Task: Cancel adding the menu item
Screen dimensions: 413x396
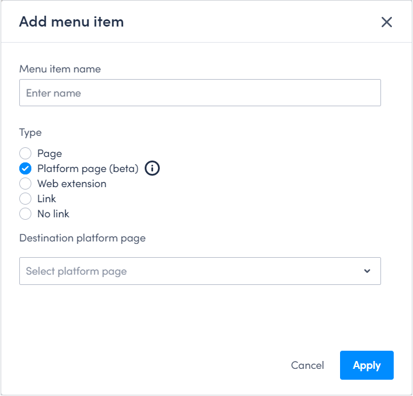Action: coord(307,365)
